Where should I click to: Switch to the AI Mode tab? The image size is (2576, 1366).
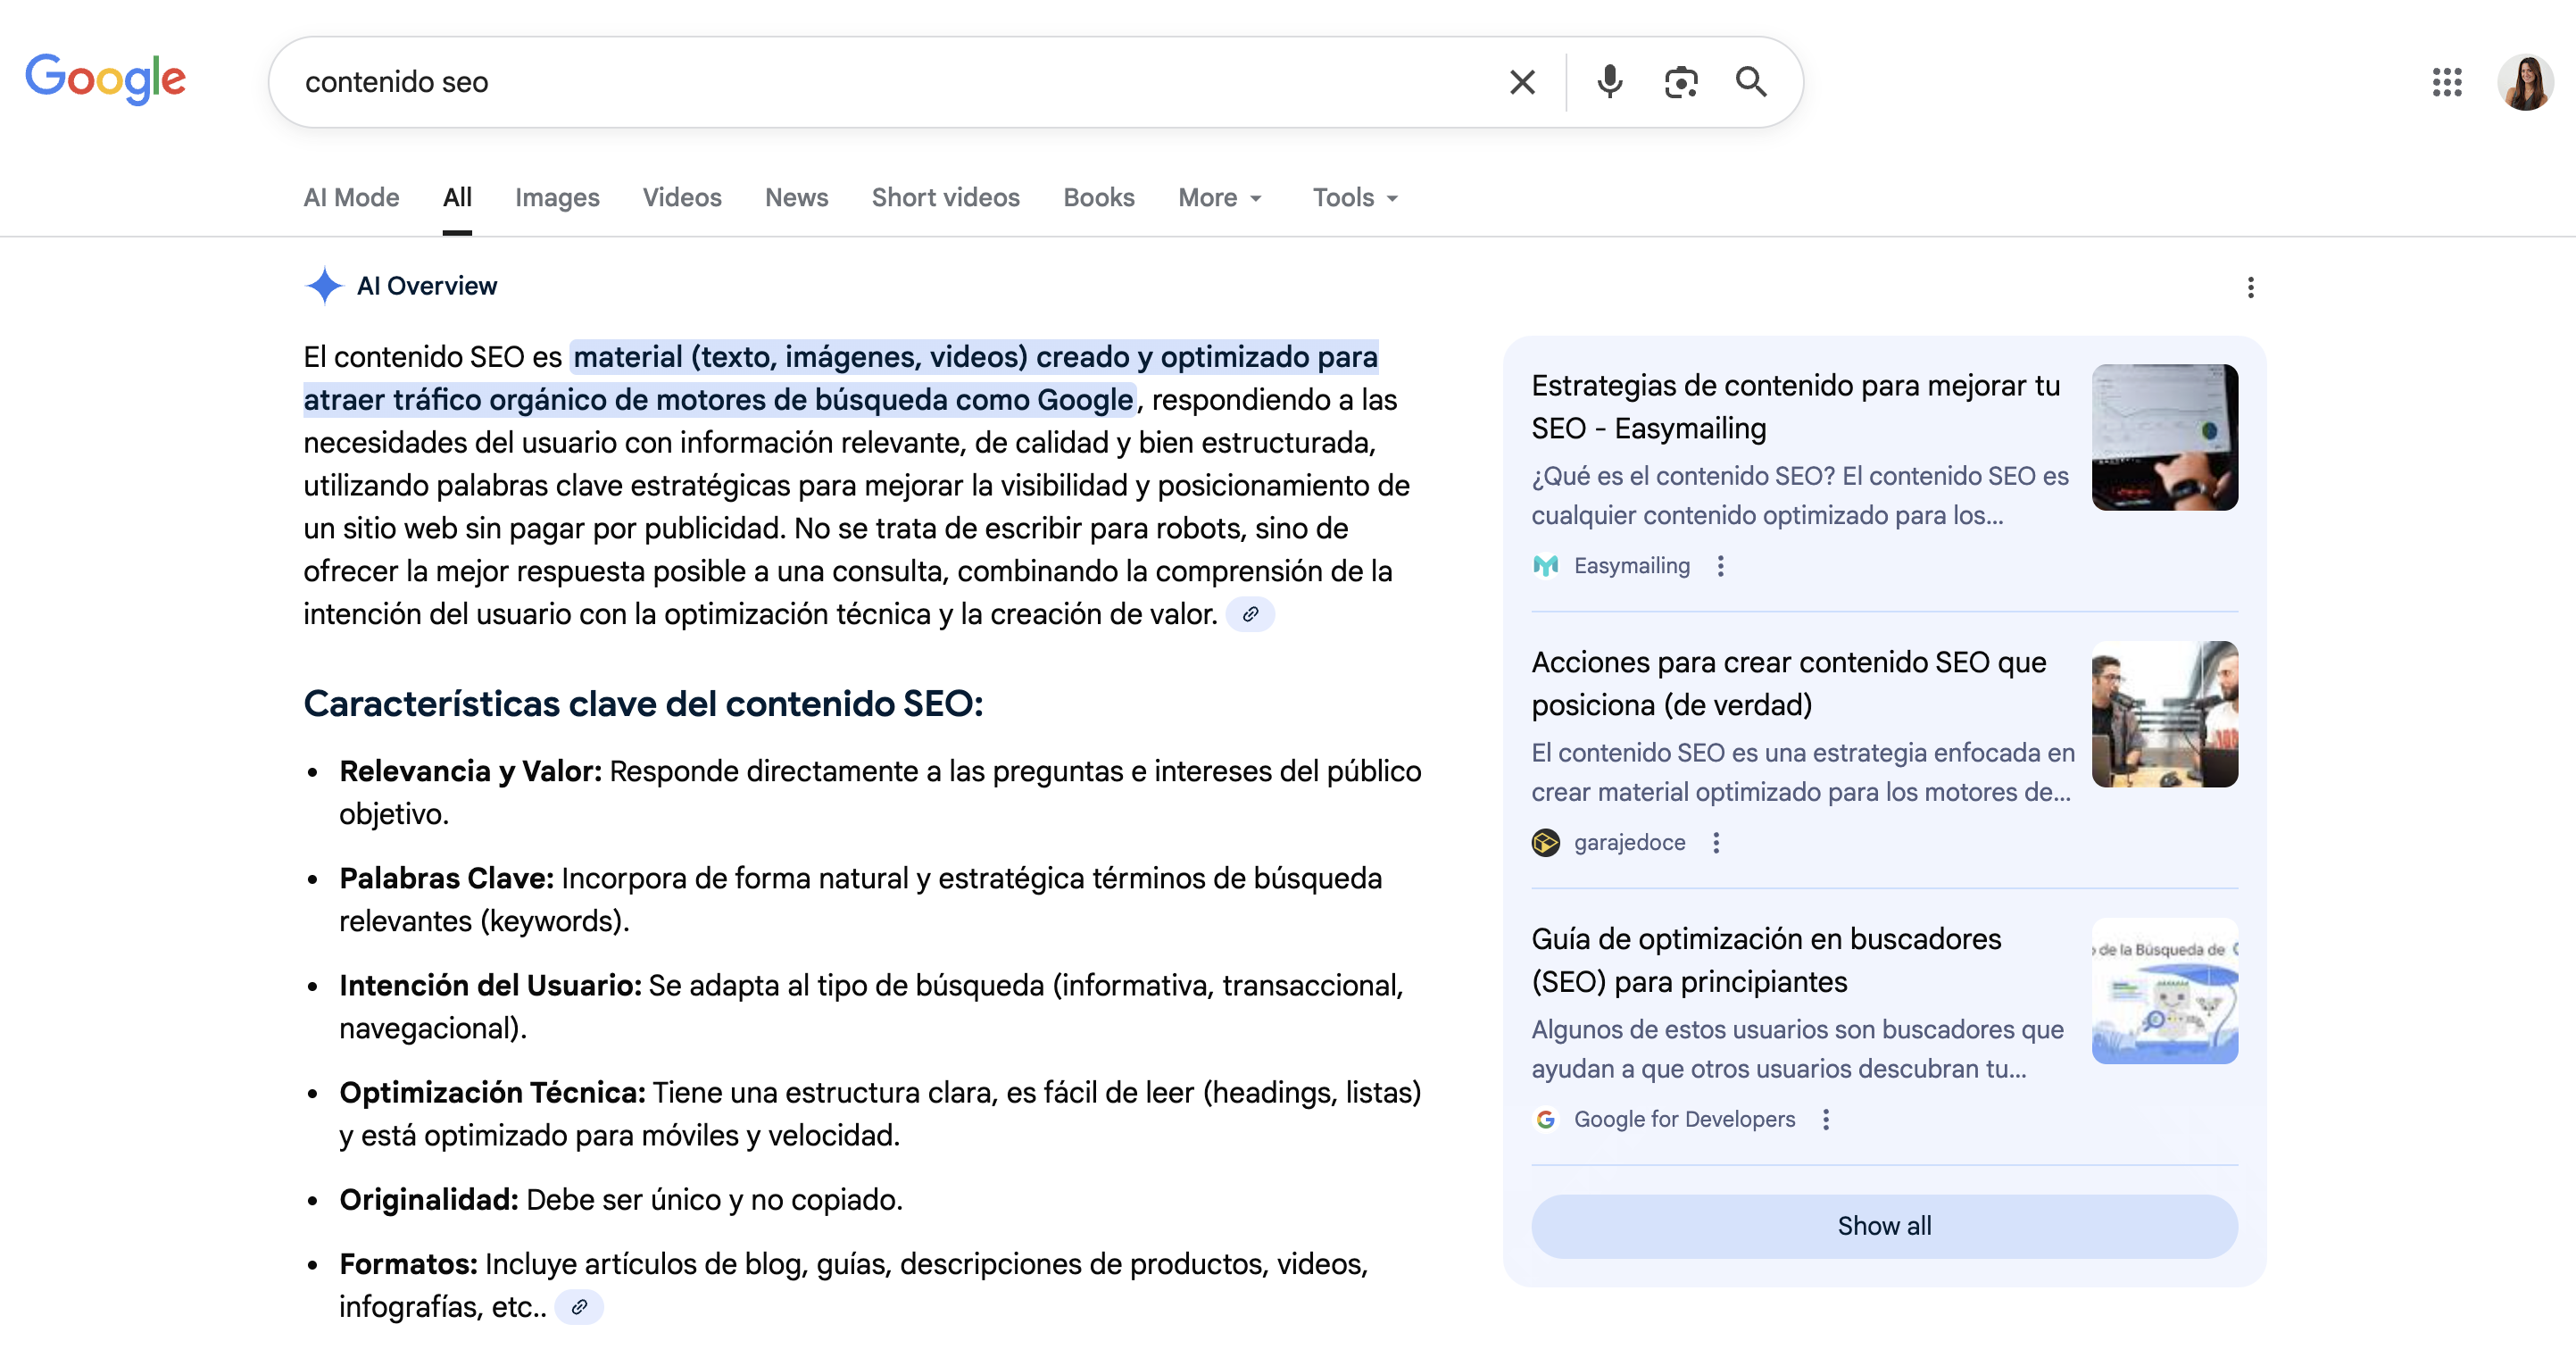click(x=351, y=198)
